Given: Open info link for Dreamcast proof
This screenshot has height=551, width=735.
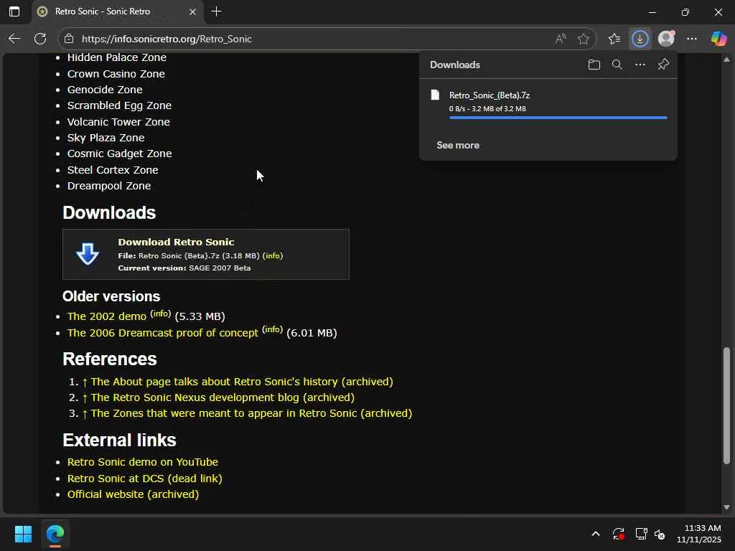Looking at the screenshot, I should point(272,329).
